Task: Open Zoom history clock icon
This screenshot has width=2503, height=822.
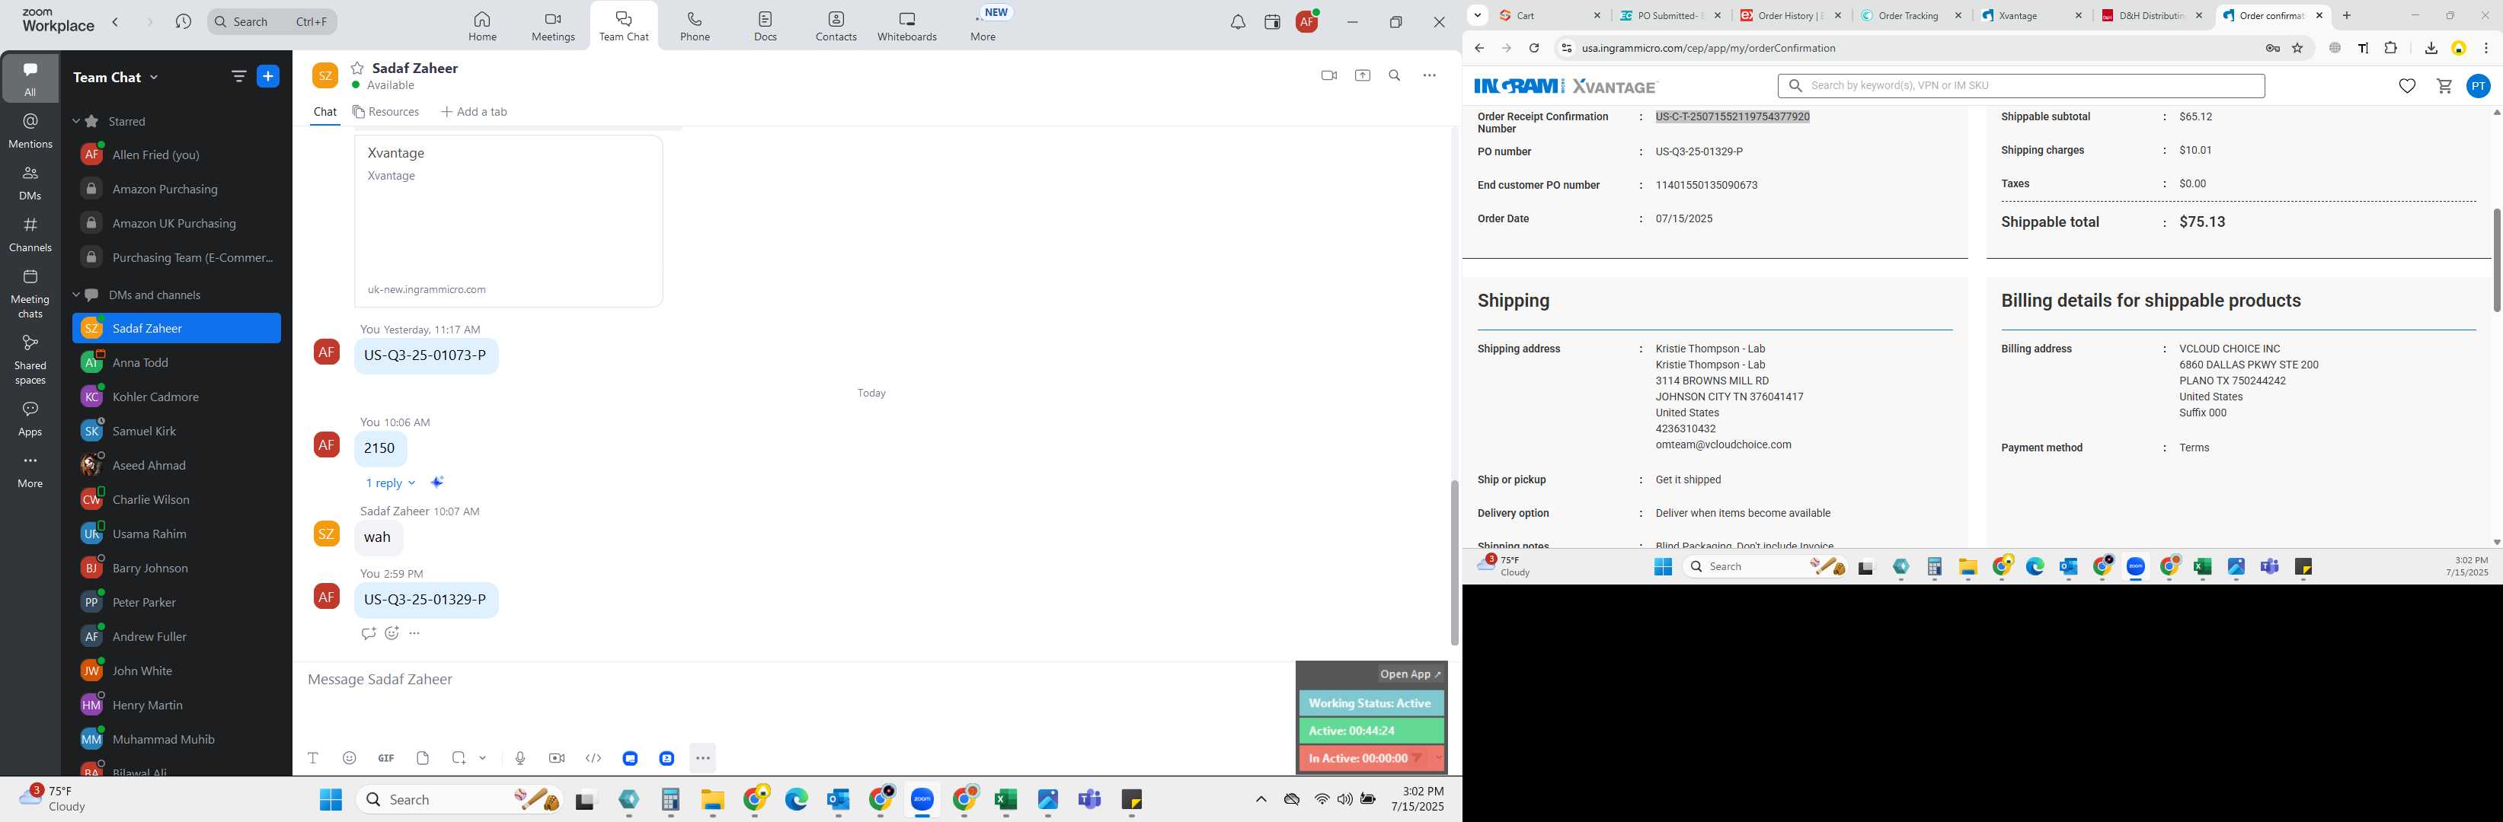Action: [x=183, y=21]
